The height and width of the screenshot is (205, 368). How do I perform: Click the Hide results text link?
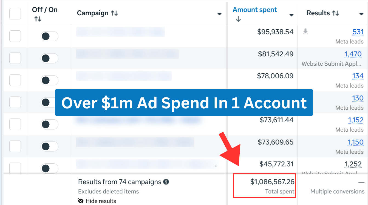click(x=101, y=201)
